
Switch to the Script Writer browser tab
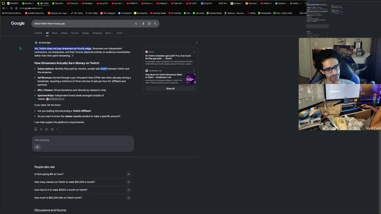click(207, 3)
